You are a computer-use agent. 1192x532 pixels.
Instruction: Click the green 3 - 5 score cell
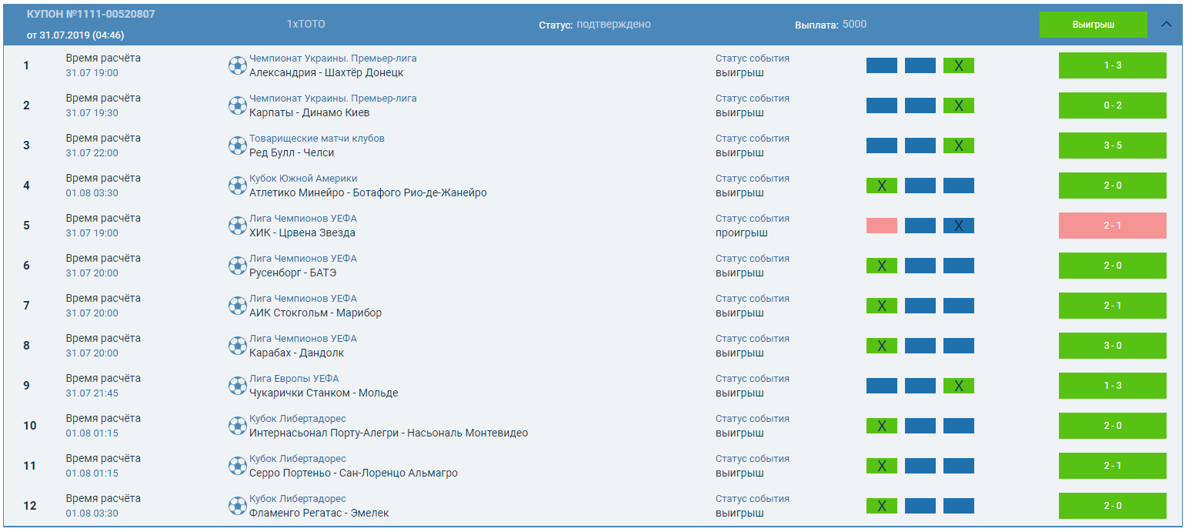click(1112, 146)
